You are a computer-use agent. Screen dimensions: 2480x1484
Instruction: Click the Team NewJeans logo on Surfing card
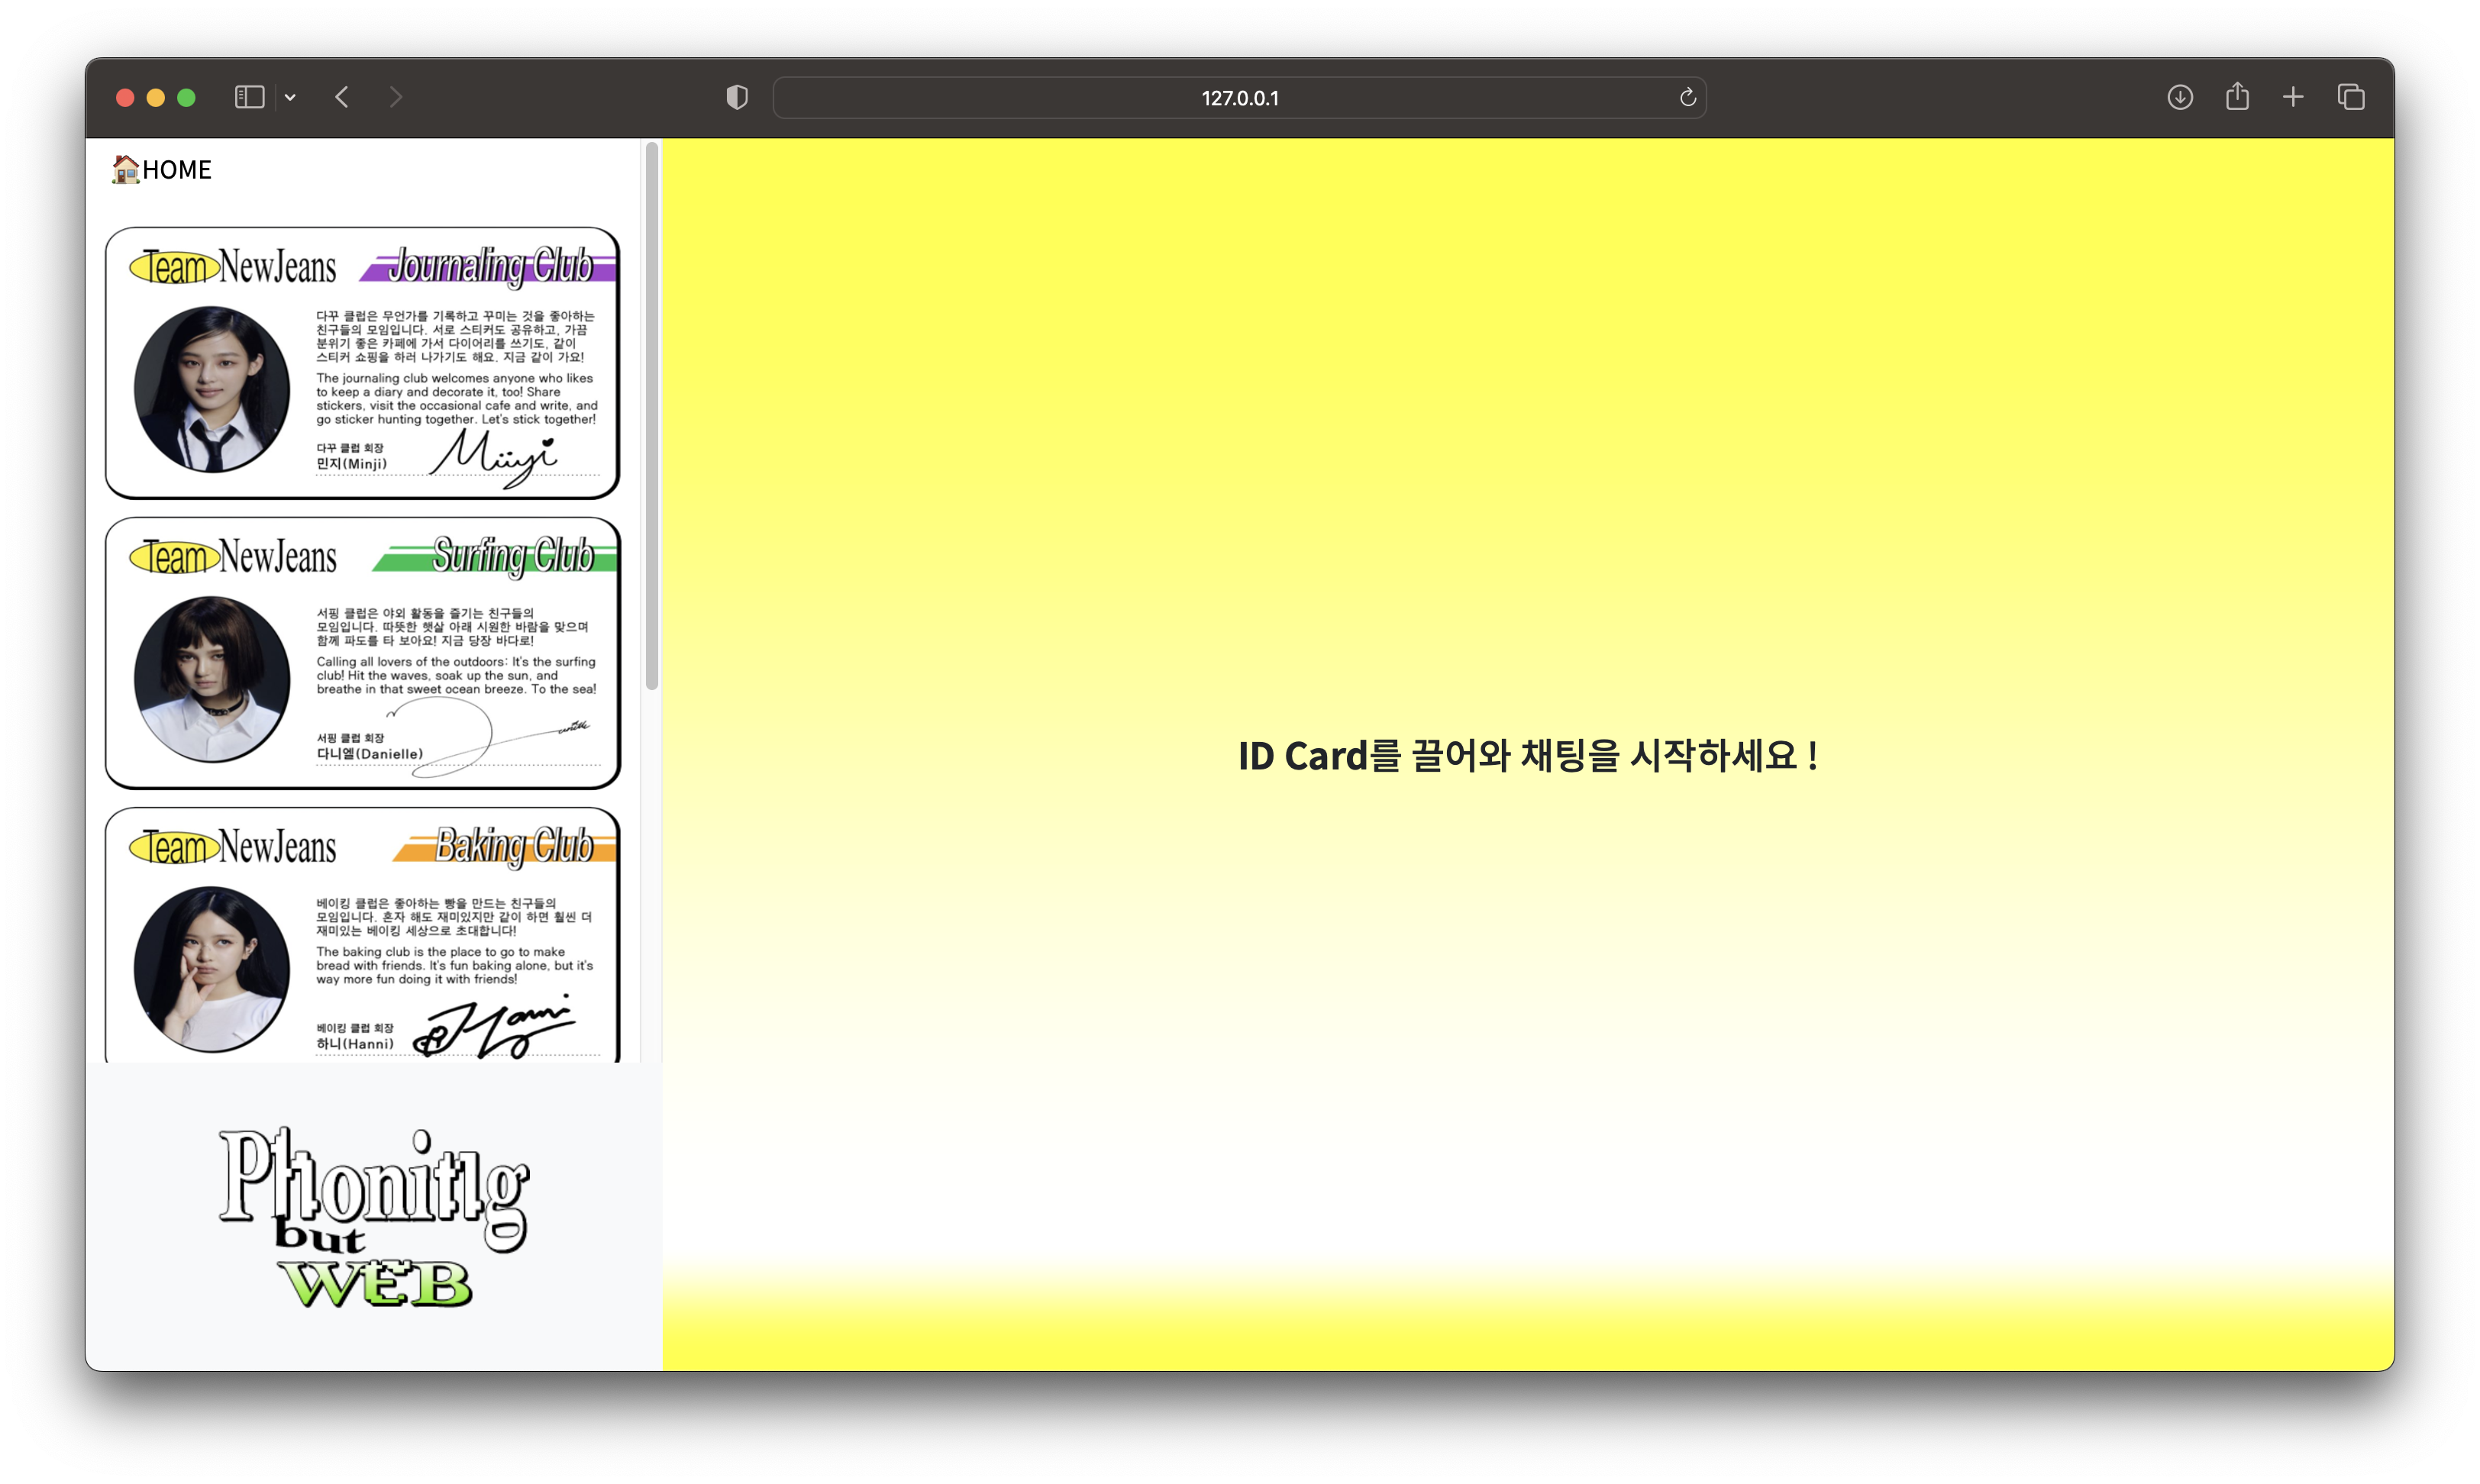pyautogui.click(x=232, y=557)
